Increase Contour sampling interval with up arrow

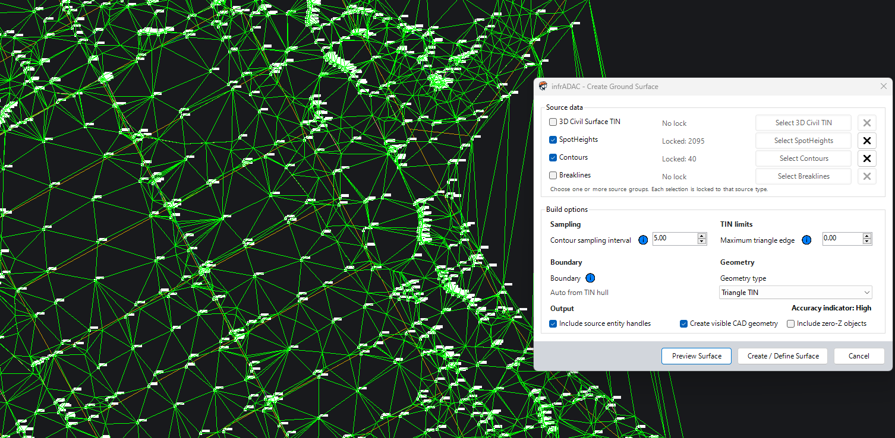[x=702, y=236]
